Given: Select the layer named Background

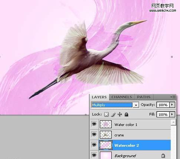Looking at the screenshot, I should coord(125,156).
